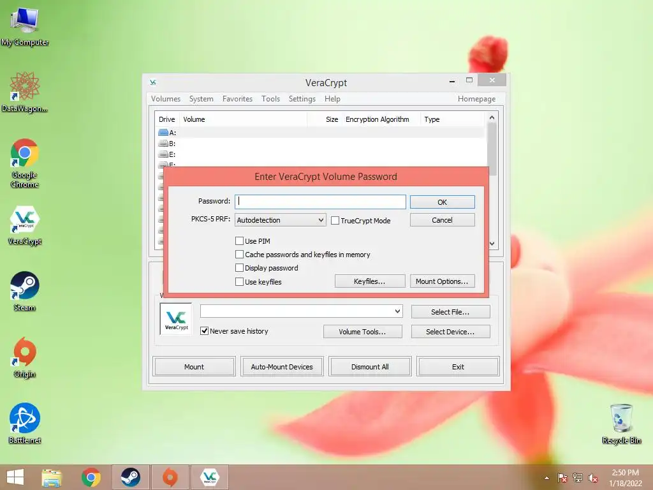This screenshot has width=653, height=490.
Task: Open My Computer desktop icon
Action: [25, 26]
